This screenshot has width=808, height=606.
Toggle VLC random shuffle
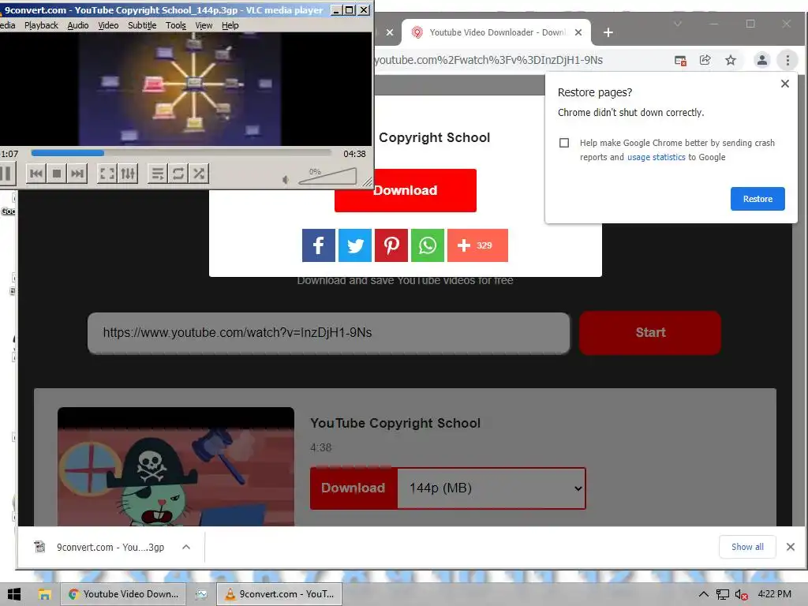pyautogui.click(x=199, y=174)
